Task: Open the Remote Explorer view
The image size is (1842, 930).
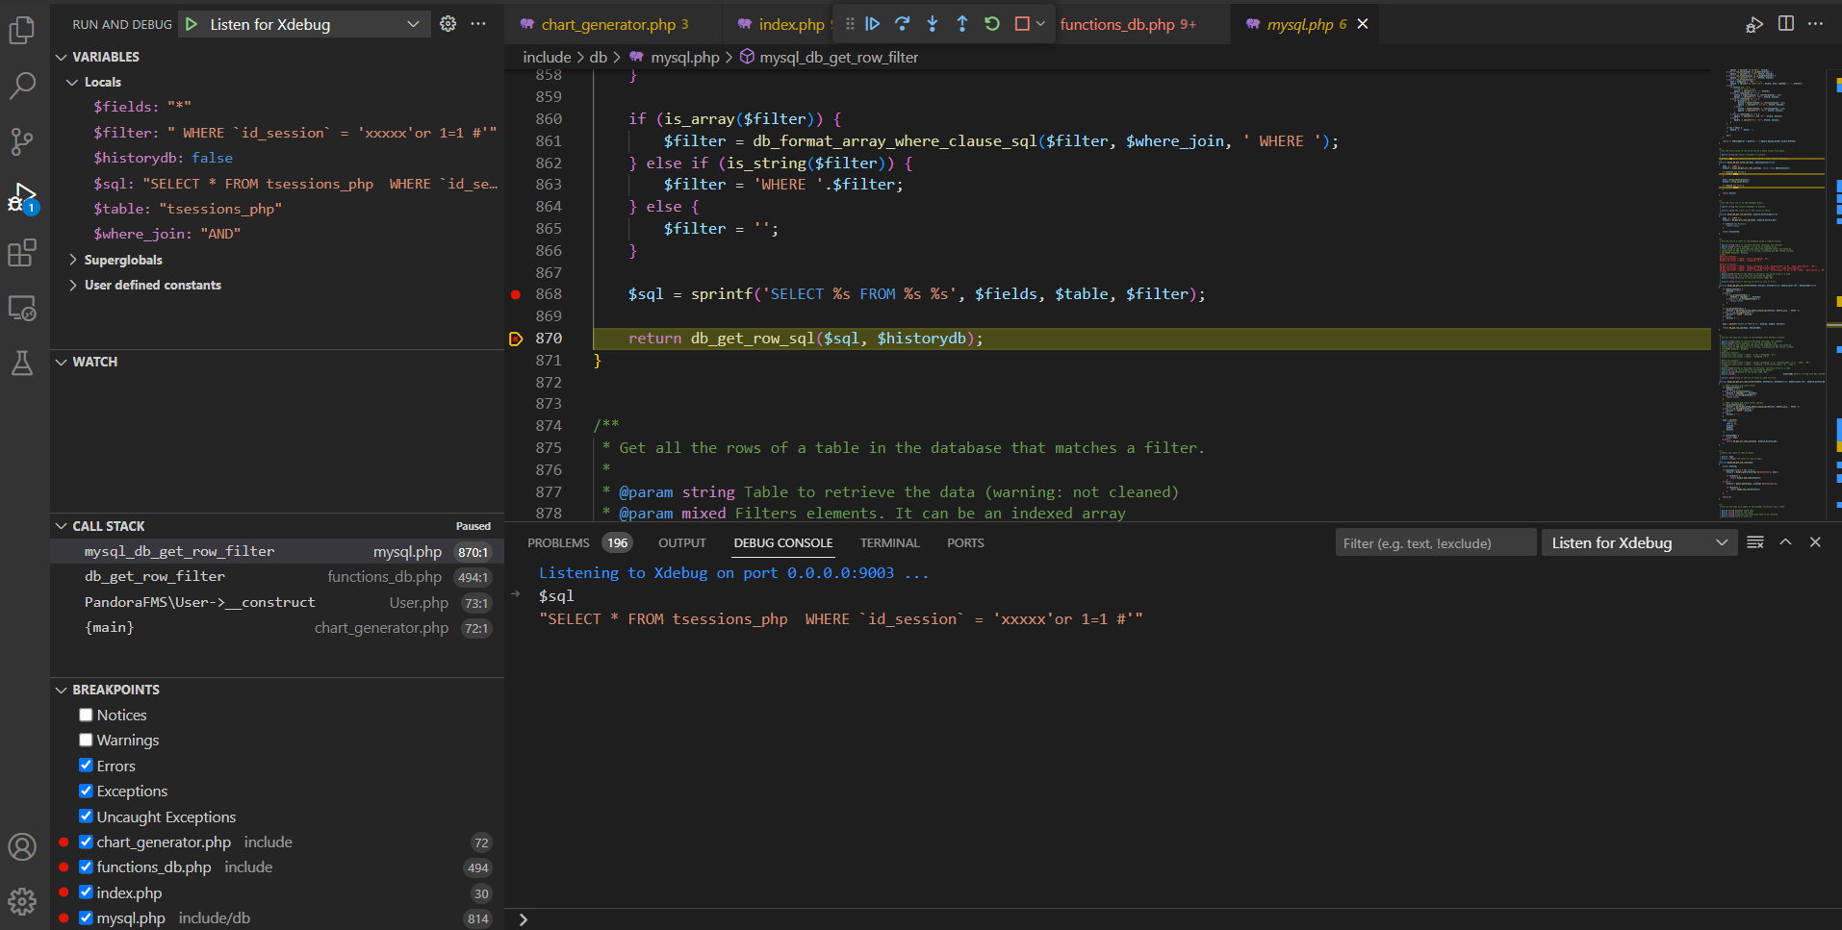Action: tap(22, 309)
